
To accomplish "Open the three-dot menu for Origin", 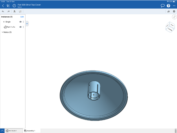I will [x=23, y=22].
